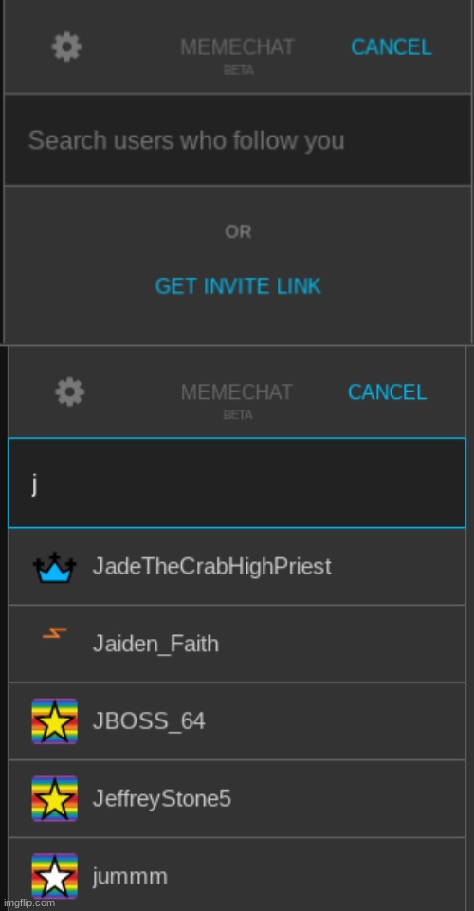This screenshot has height=911, width=474.
Task: Pick jummm from search results
Action: click(x=237, y=874)
